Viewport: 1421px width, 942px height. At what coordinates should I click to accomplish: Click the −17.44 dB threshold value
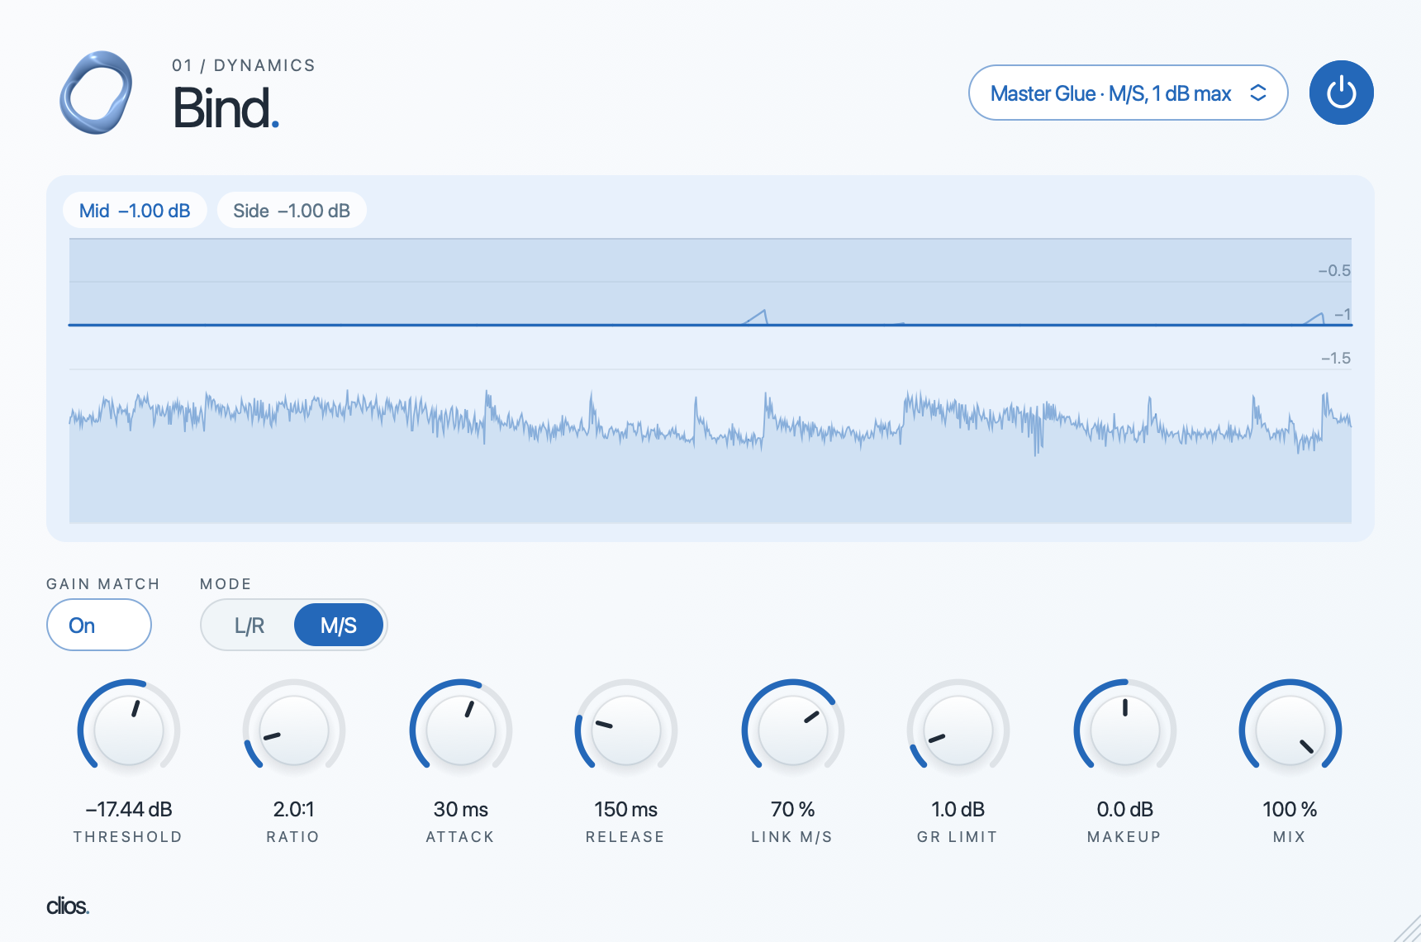pos(129,809)
